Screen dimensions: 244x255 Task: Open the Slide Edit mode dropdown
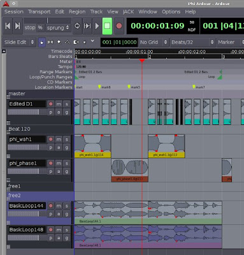point(19,42)
